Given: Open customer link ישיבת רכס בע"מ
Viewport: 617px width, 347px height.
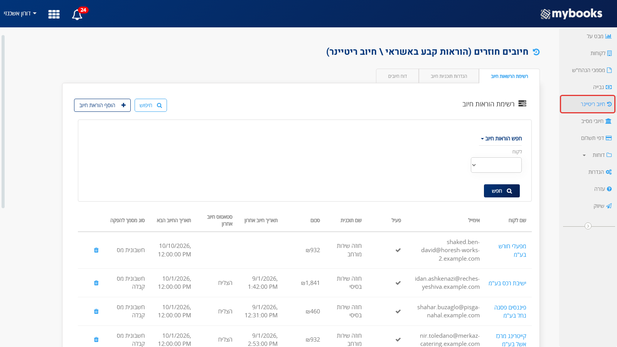Looking at the screenshot, I should (x=507, y=283).
